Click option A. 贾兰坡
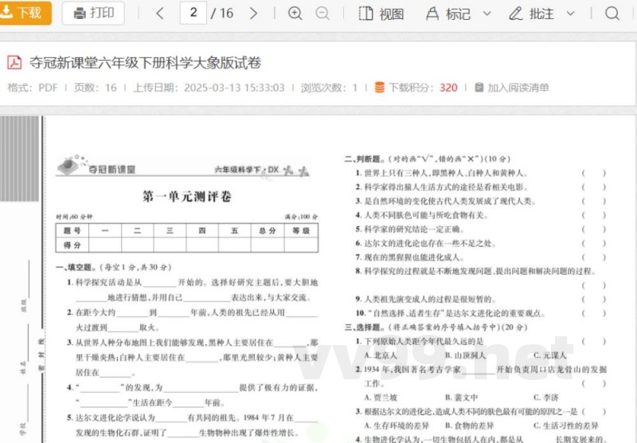 [381, 398]
